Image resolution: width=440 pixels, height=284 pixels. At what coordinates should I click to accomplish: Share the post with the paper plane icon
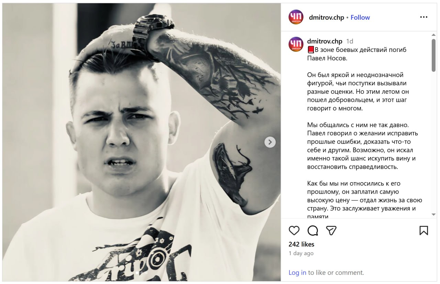(331, 230)
